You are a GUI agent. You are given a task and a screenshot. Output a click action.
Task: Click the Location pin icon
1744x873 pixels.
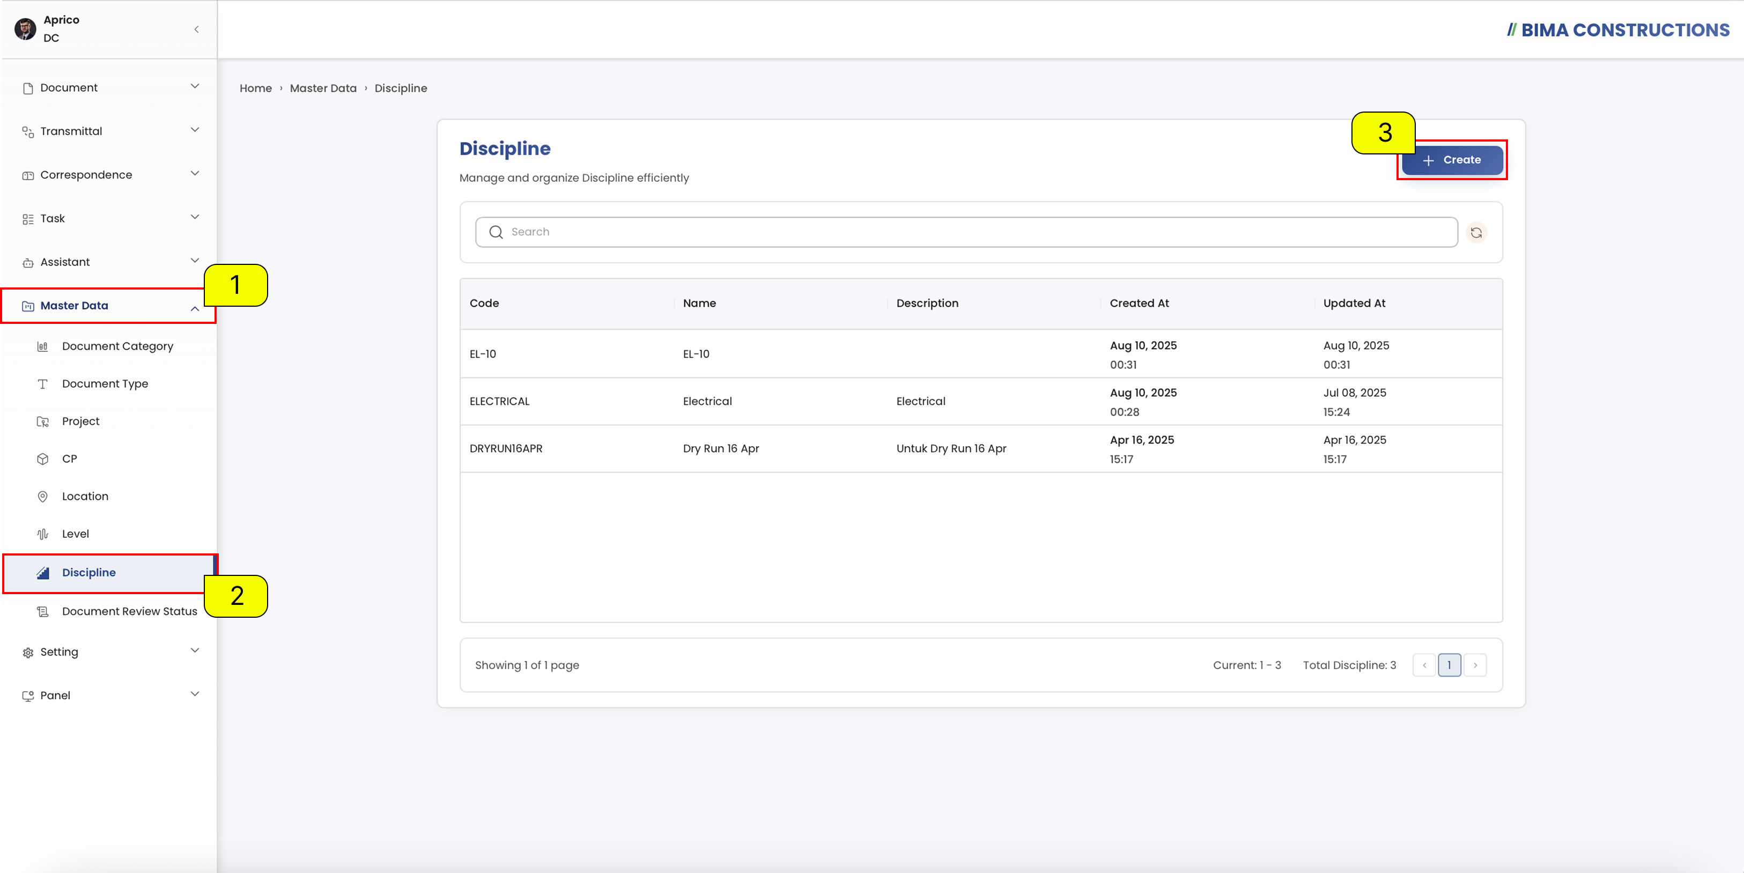point(43,497)
